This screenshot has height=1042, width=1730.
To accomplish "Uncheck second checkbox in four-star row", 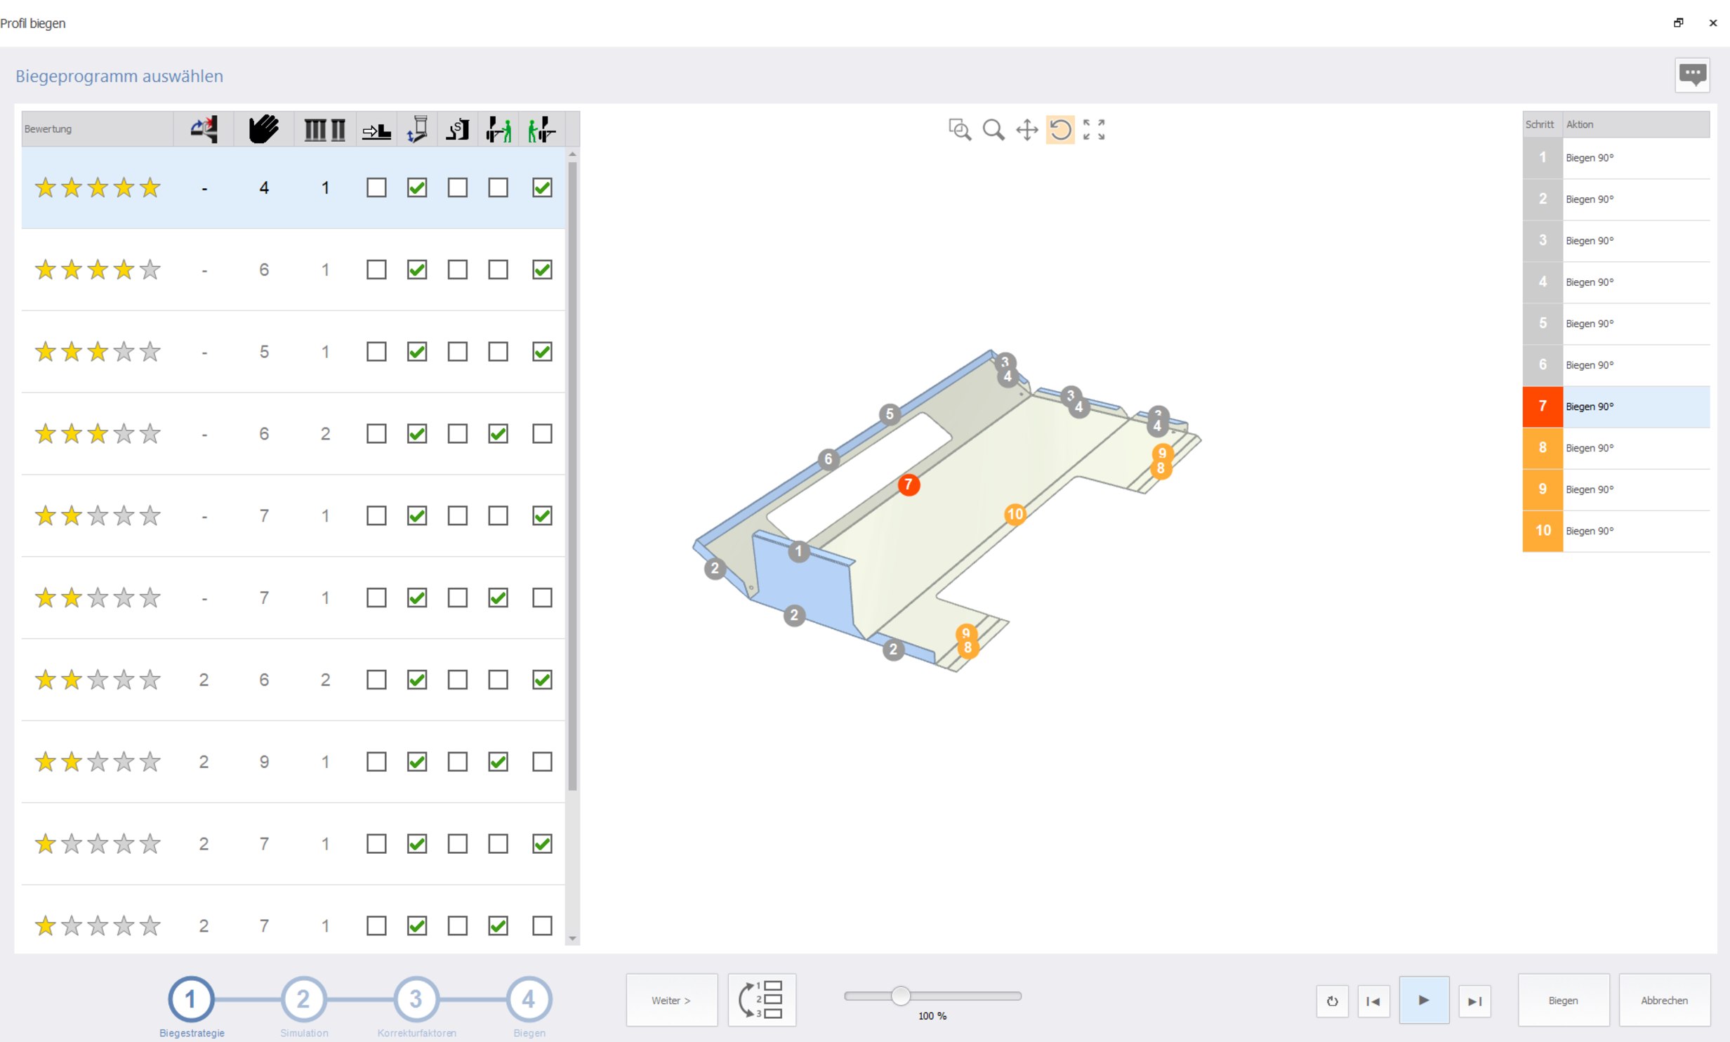I will pyautogui.click(x=417, y=270).
